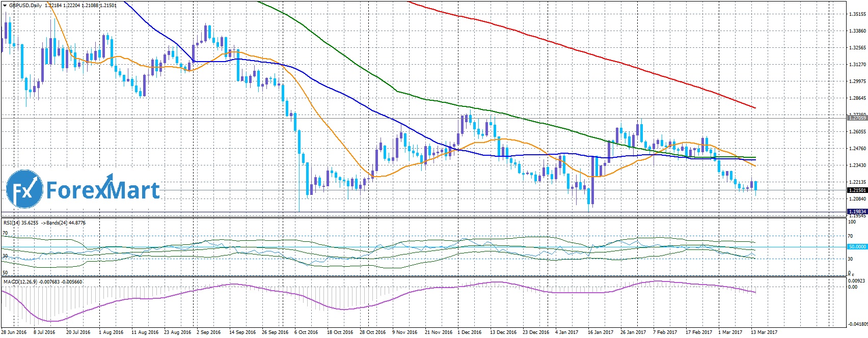Click the MACD -0.041809 scale label
The image size is (868, 338).
[857, 324]
